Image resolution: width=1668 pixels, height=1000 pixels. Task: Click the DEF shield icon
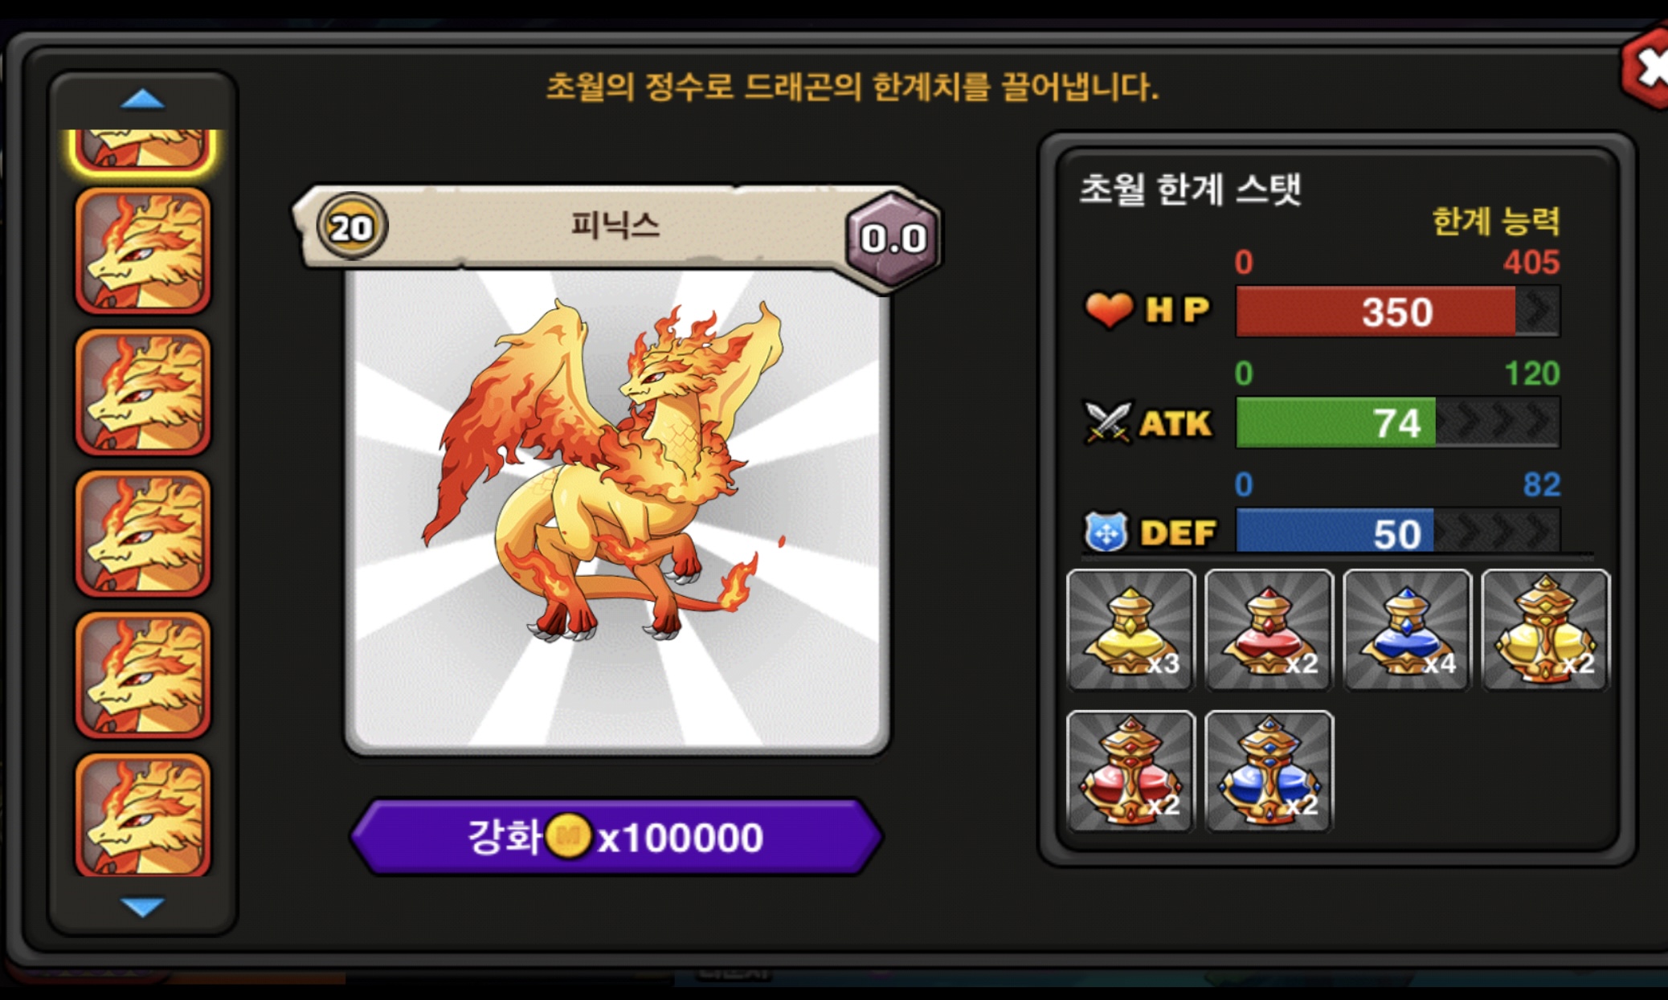coord(1106,532)
